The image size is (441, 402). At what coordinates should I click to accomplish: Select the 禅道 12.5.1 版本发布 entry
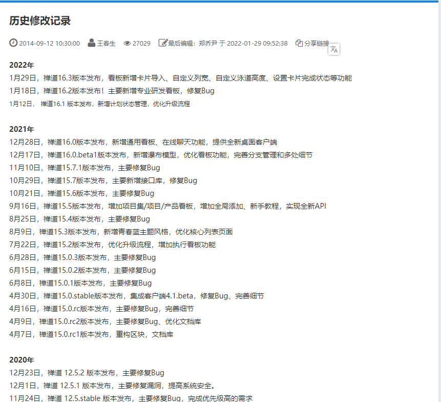[x=113, y=386]
